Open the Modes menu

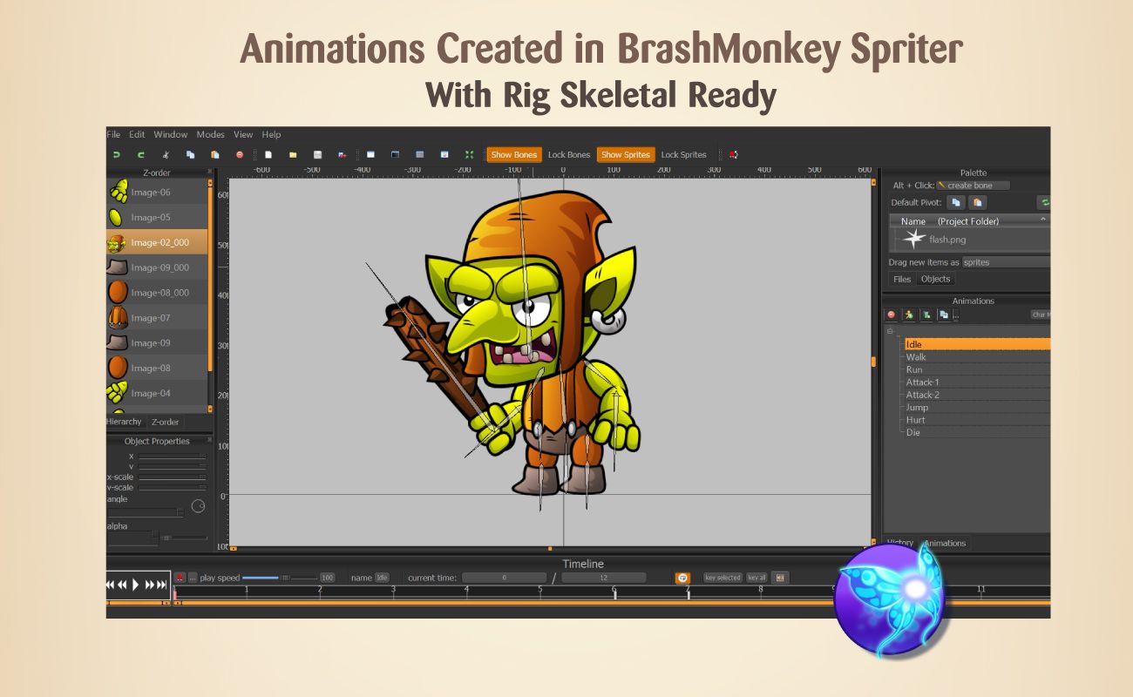210,135
